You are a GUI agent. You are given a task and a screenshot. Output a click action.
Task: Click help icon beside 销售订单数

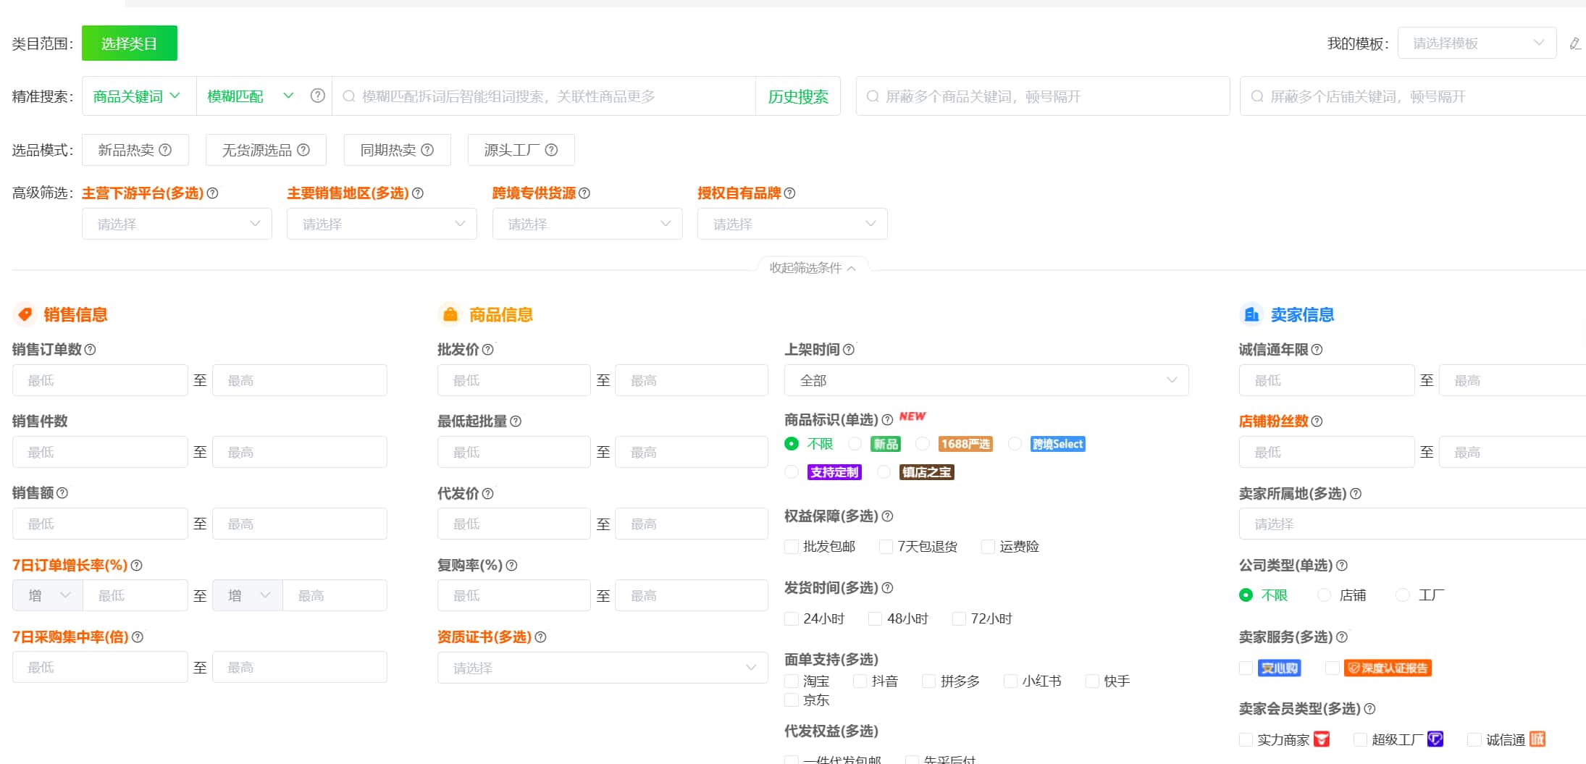90,350
